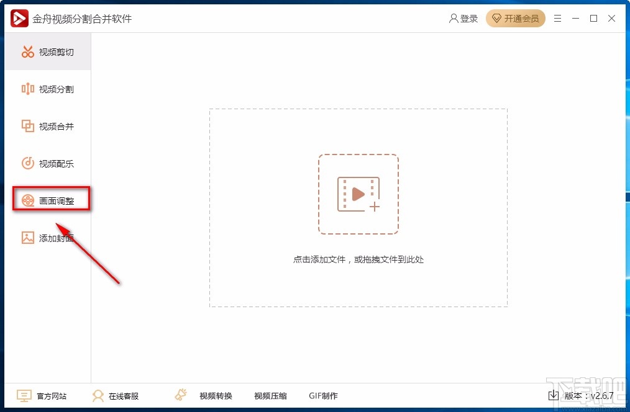Click the play-style add video thumbnail

coord(358,194)
